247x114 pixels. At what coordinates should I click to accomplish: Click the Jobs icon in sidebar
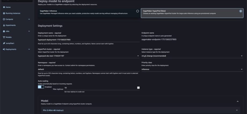coord(4,31)
